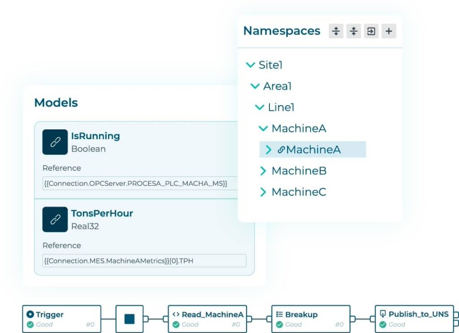Click the stop square node in flow
Image resolution: width=459 pixels, height=333 pixels.
click(x=129, y=319)
